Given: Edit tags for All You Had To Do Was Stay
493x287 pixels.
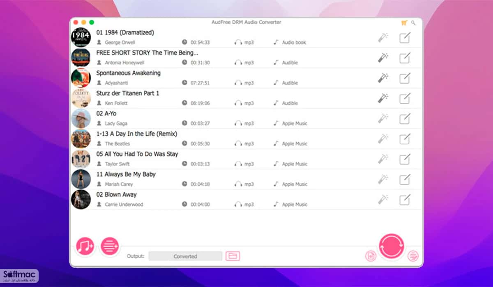Looking at the screenshot, I should pos(405,159).
